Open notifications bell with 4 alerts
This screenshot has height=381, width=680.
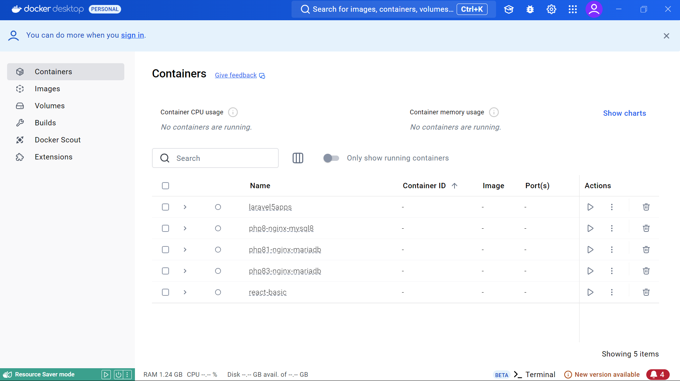658,375
